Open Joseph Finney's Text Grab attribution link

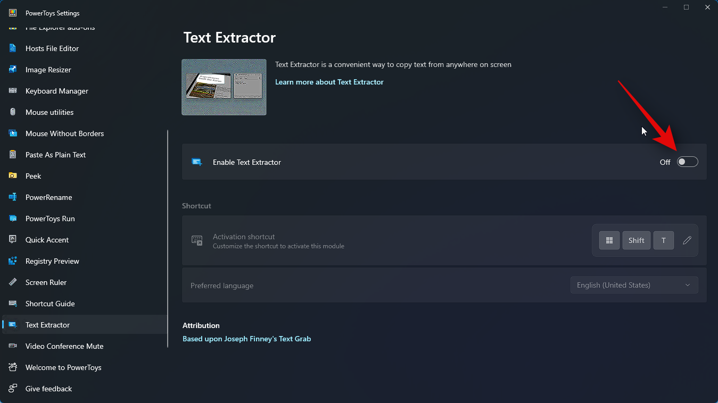246,339
